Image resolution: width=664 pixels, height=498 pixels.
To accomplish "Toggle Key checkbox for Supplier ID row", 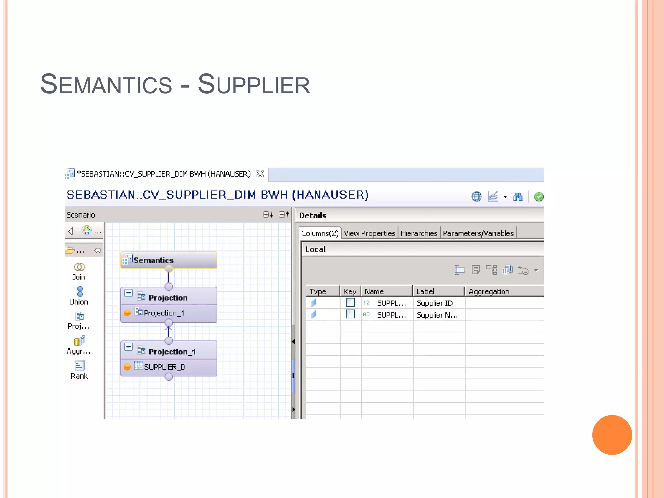I will click(350, 302).
